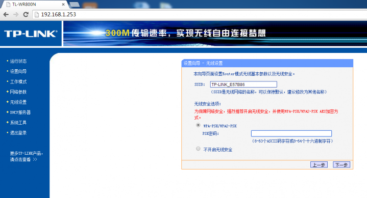Click the 设置向导 - 无线设置 title
Image resolution: width=367 pixels, height=198 pixels.
pyautogui.click(x=203, y=63)
